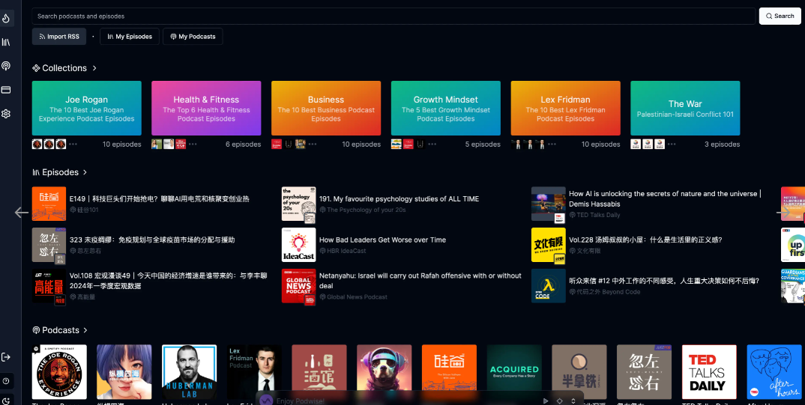Click the 硅谷101 episode thumbnail

pyautogui.click(x=49, y=204)
